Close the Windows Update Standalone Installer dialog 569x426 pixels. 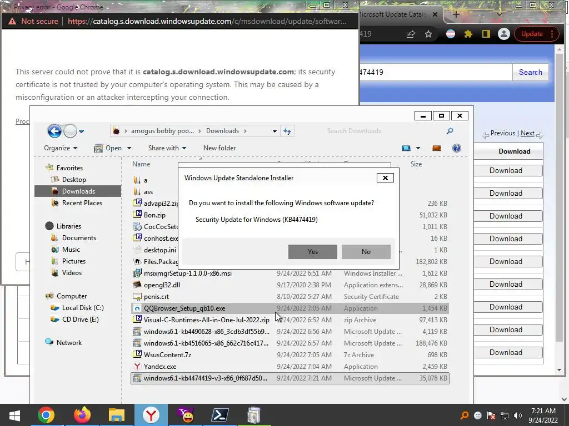(x=385, y=178)
